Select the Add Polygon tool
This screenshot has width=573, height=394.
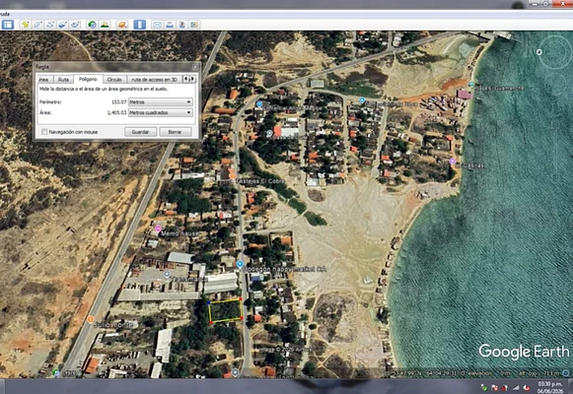point(37,25)
